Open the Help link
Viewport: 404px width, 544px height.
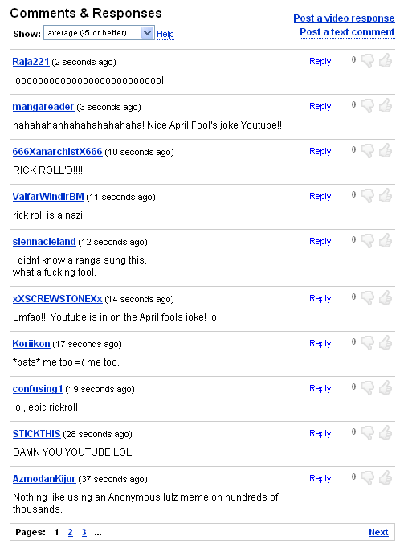[165, 34]
